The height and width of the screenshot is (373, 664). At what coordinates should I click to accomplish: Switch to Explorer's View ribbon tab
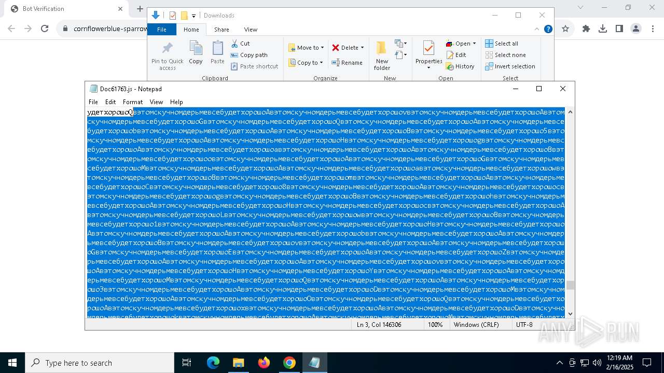point(251,30)
